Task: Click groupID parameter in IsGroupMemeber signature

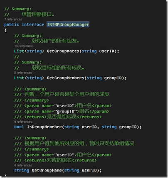Action: [128, 127]
